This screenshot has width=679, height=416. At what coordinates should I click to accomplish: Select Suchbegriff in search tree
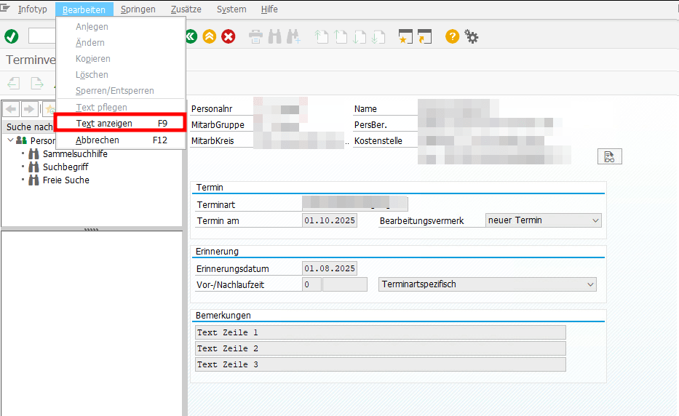pyautogui.click(x=65, y=167)
